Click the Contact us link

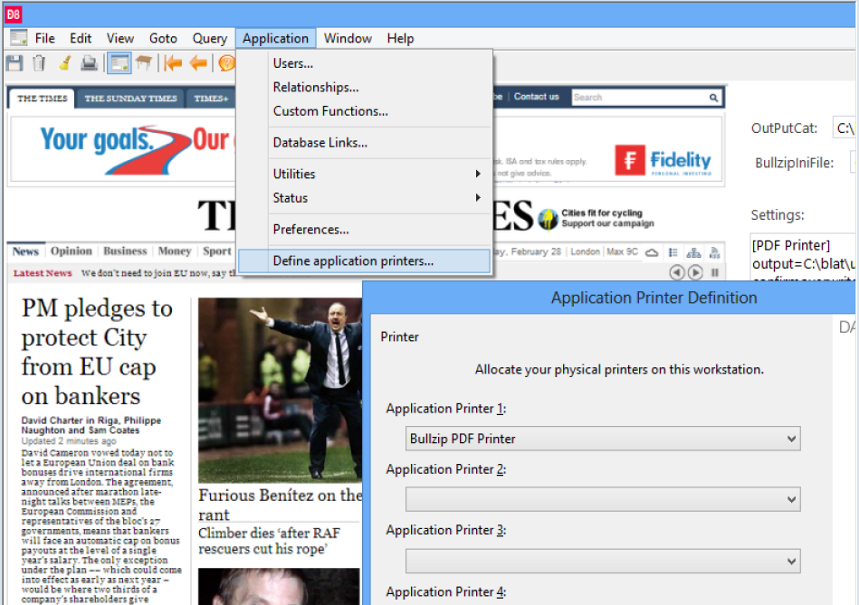(x=537, y=97)
